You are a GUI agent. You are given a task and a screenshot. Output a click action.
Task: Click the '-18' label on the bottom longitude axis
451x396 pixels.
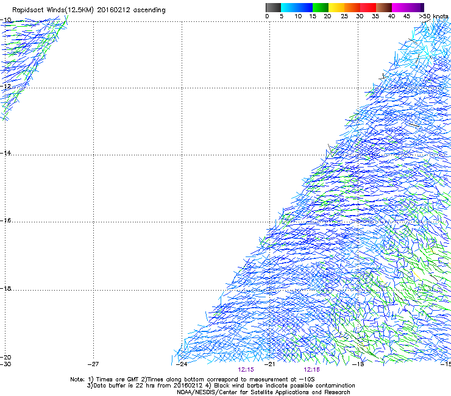pyautogui.click(x=358, y=364)
